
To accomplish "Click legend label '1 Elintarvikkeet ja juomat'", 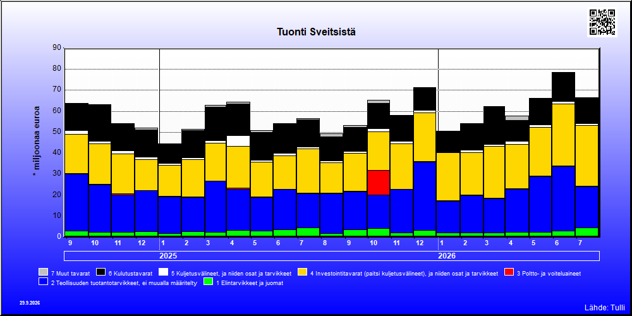I will [x=250, y=283].
